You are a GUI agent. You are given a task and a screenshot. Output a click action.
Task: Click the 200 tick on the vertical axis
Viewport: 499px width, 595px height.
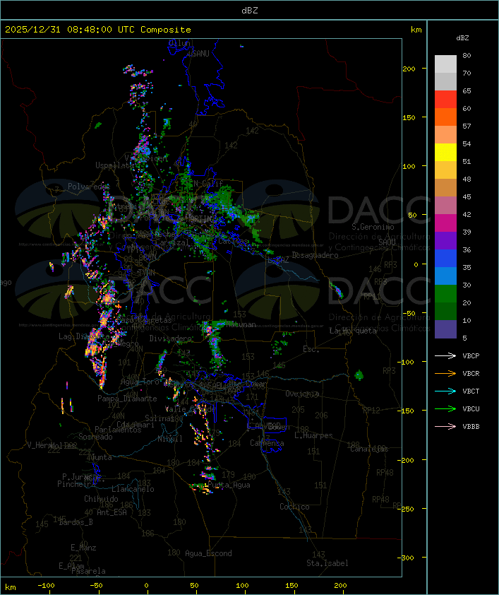409,69
